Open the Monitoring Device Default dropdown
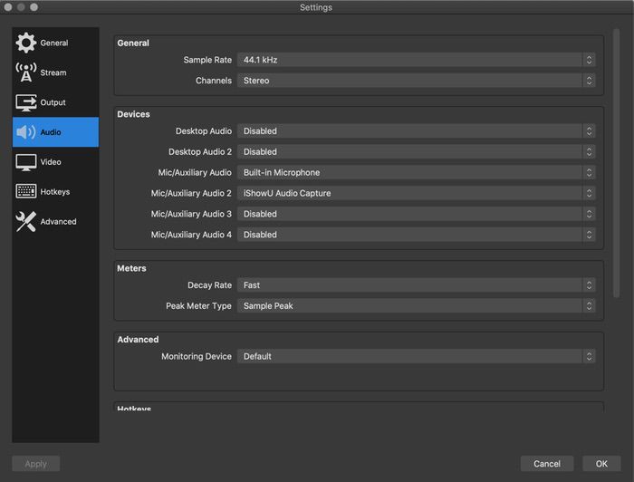Image resolution: width=634 pixels, height=482 pixels. [416, 356]
